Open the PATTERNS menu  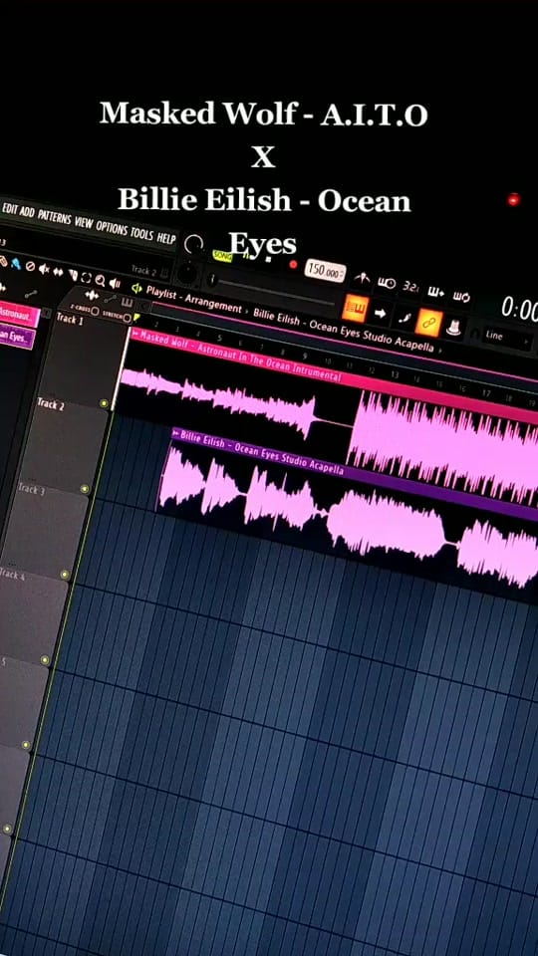(x=54, y=217)
